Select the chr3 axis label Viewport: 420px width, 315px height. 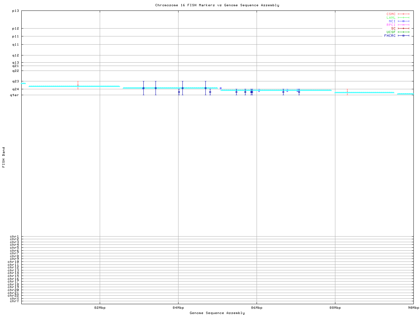(x=14, y=242)
